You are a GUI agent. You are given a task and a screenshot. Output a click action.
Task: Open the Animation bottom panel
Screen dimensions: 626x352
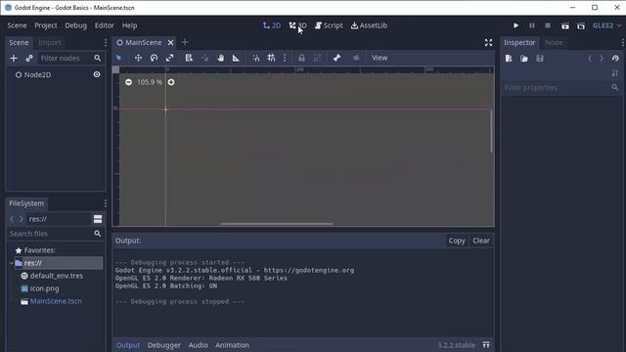pos(232,345)
